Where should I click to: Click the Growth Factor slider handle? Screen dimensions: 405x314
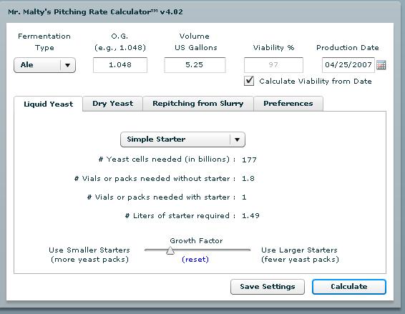tap(170, 250)
